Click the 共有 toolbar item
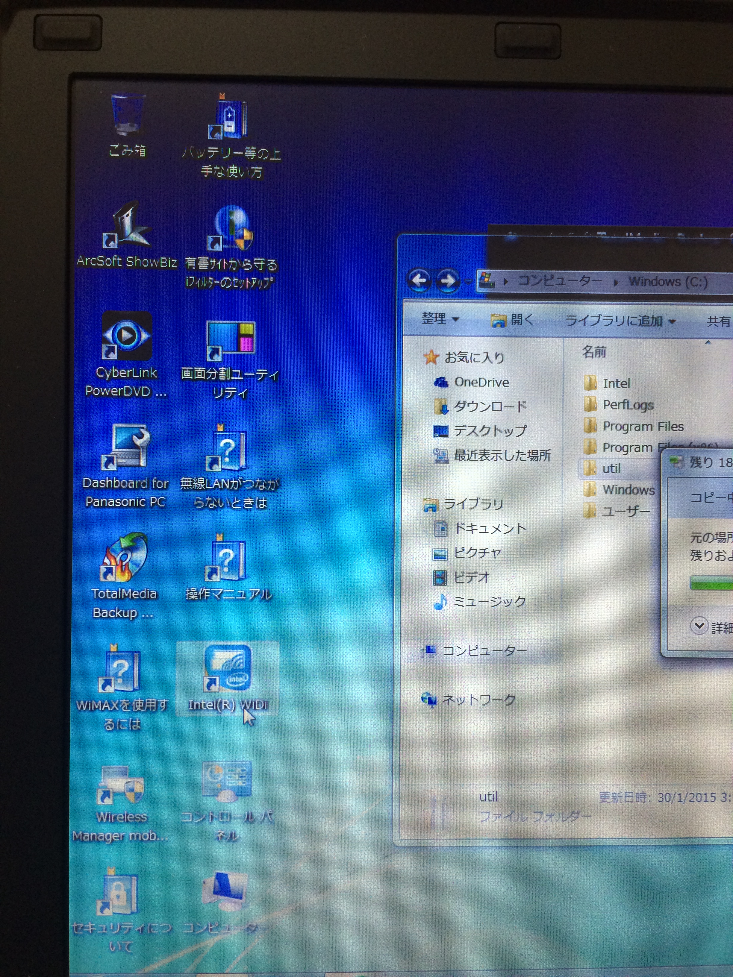This screenshot has height=977, width=733. click(719, 321)
